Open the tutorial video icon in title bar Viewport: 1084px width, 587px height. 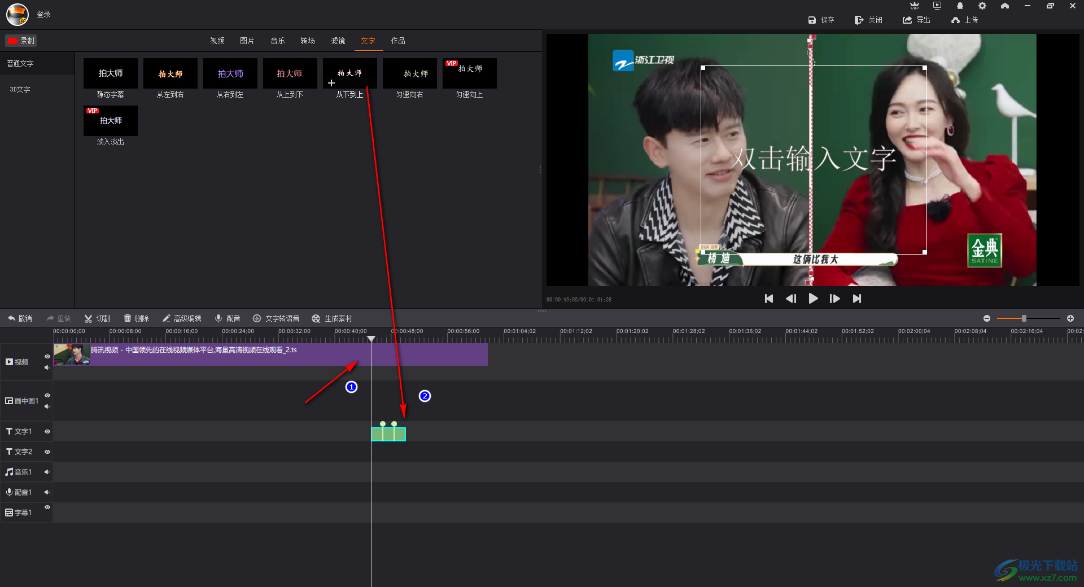(x=937, y=6)
